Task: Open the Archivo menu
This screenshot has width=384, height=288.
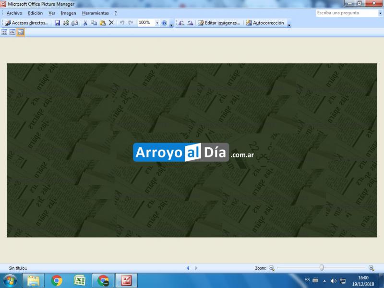Action: 14,13
